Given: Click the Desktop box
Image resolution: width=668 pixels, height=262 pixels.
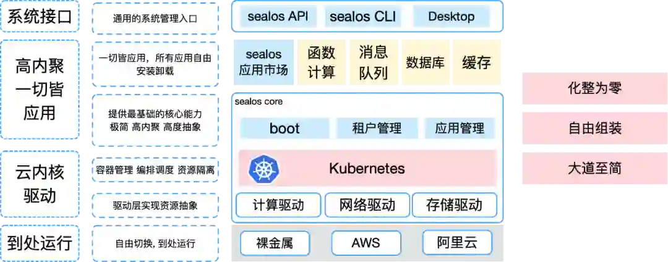Looking at the screenshot, I should [452, 17].
